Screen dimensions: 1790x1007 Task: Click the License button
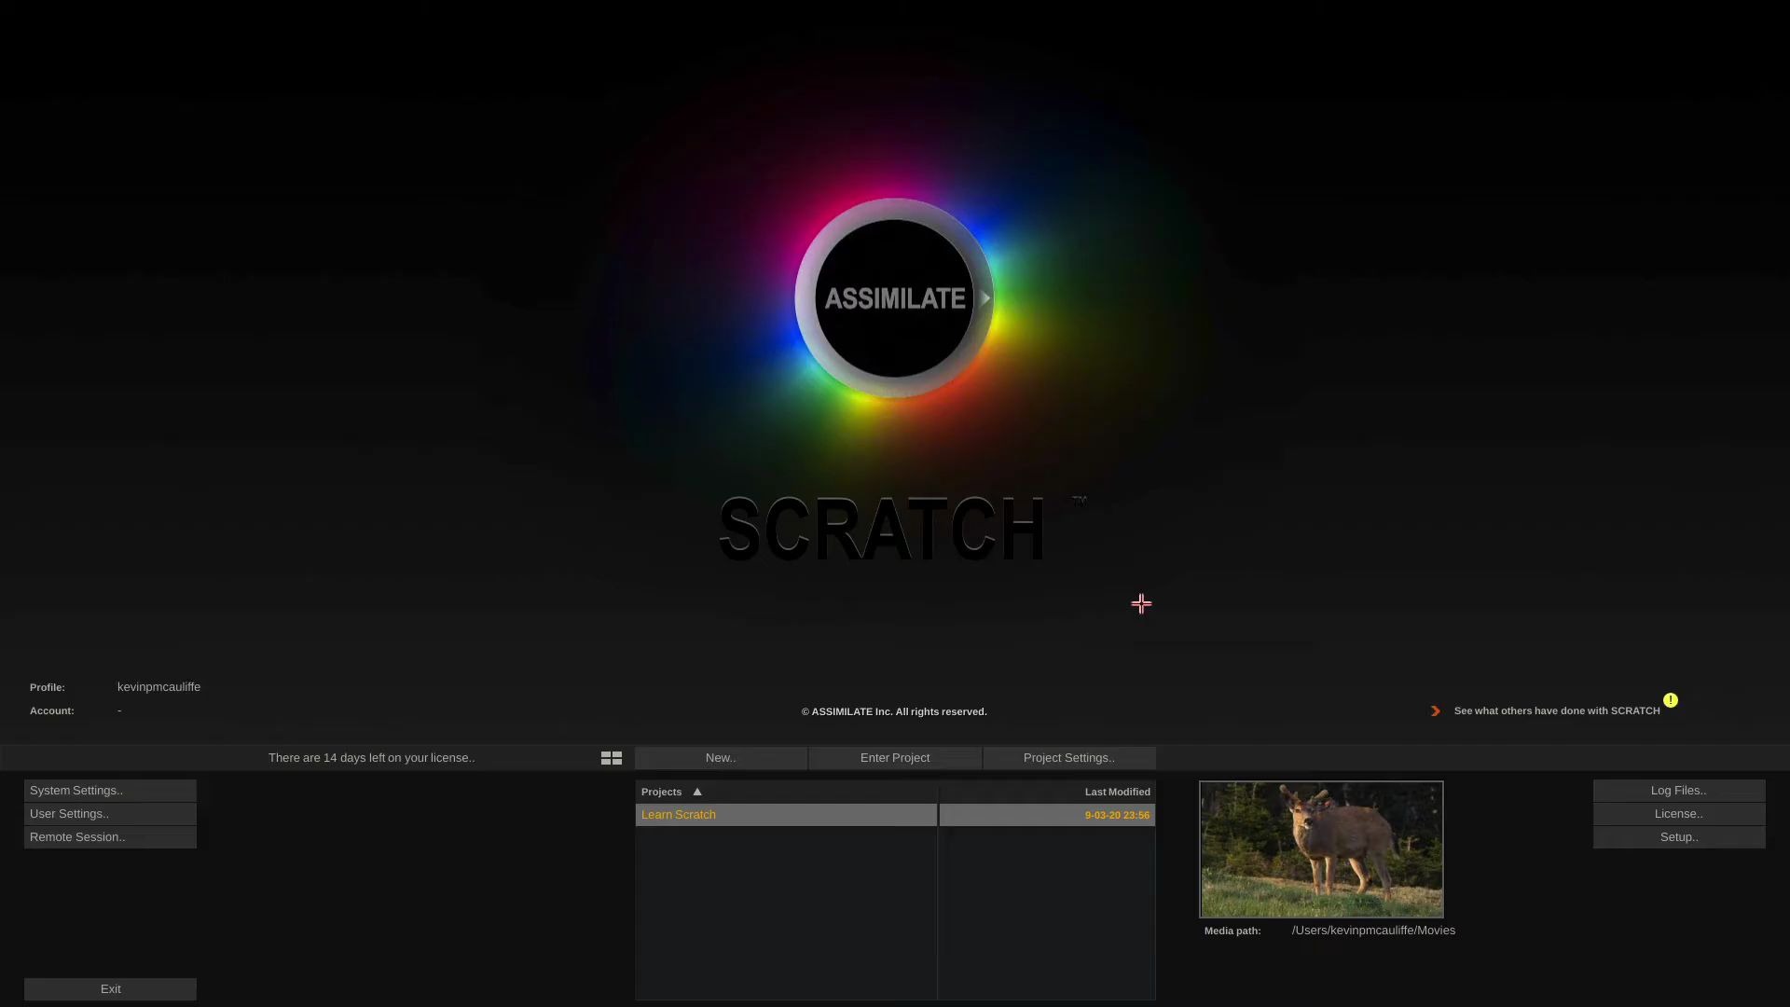tap(1678, 813)
